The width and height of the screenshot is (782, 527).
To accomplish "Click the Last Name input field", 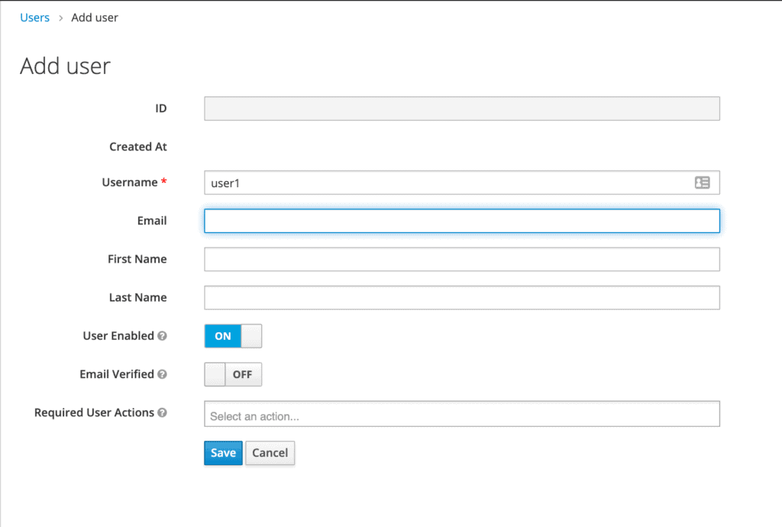I will coord(462,298).
